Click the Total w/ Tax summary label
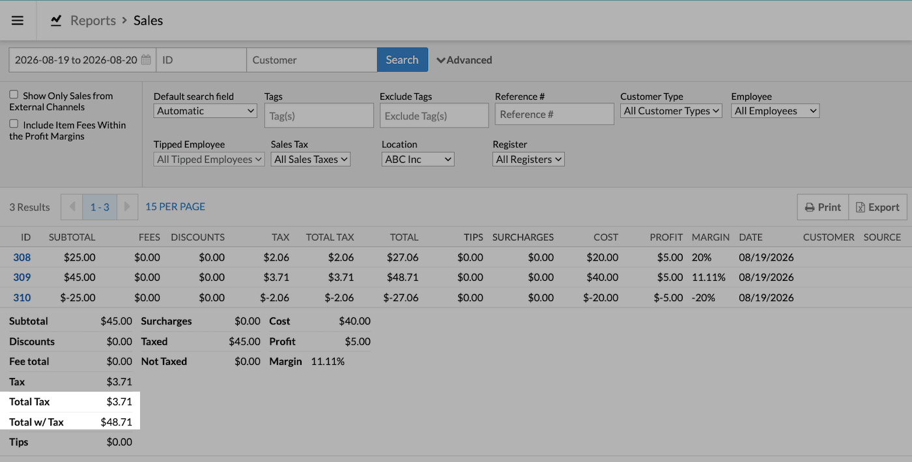 (x=36, y=422)
